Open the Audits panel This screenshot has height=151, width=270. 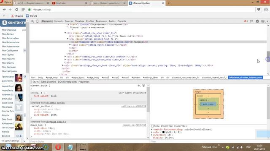coord(112,21)
